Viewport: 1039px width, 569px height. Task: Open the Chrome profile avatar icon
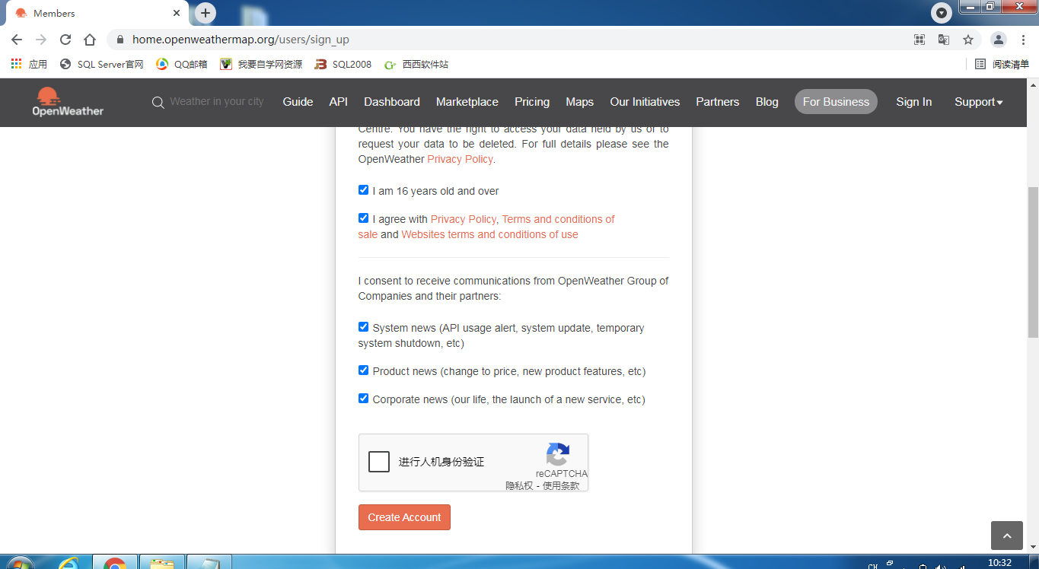(999, 40)
